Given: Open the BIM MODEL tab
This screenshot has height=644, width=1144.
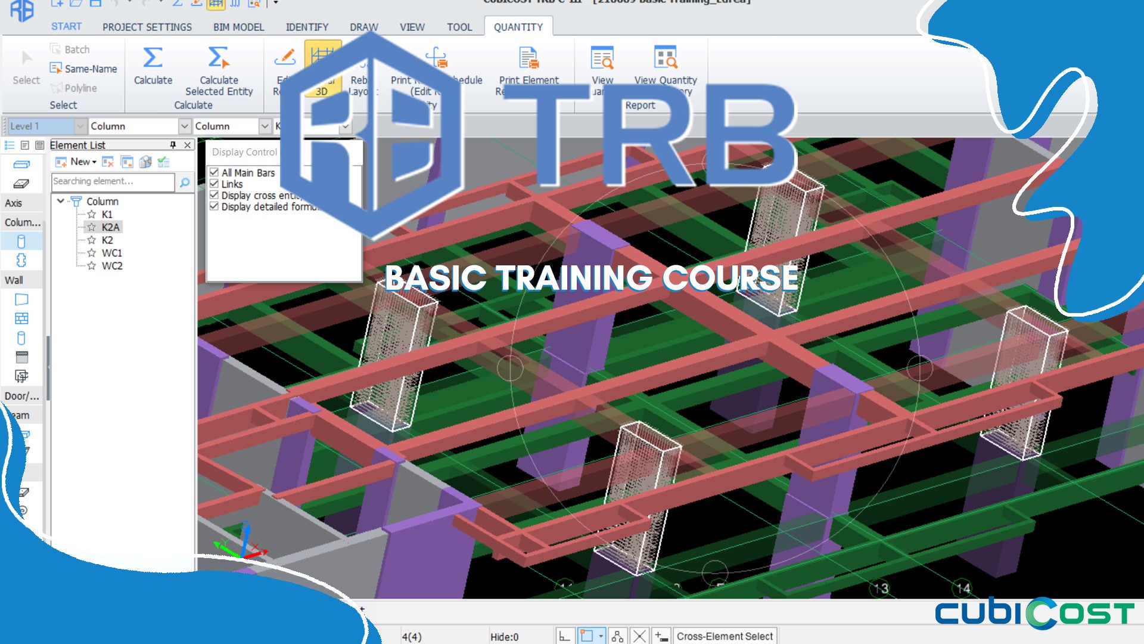Looking at the screenshot, I should coord(238,27).
